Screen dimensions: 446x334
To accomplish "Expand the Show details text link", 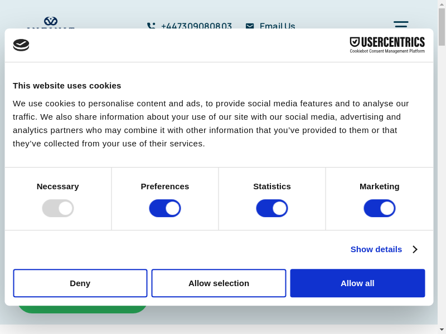I will (x=376, y=249).
